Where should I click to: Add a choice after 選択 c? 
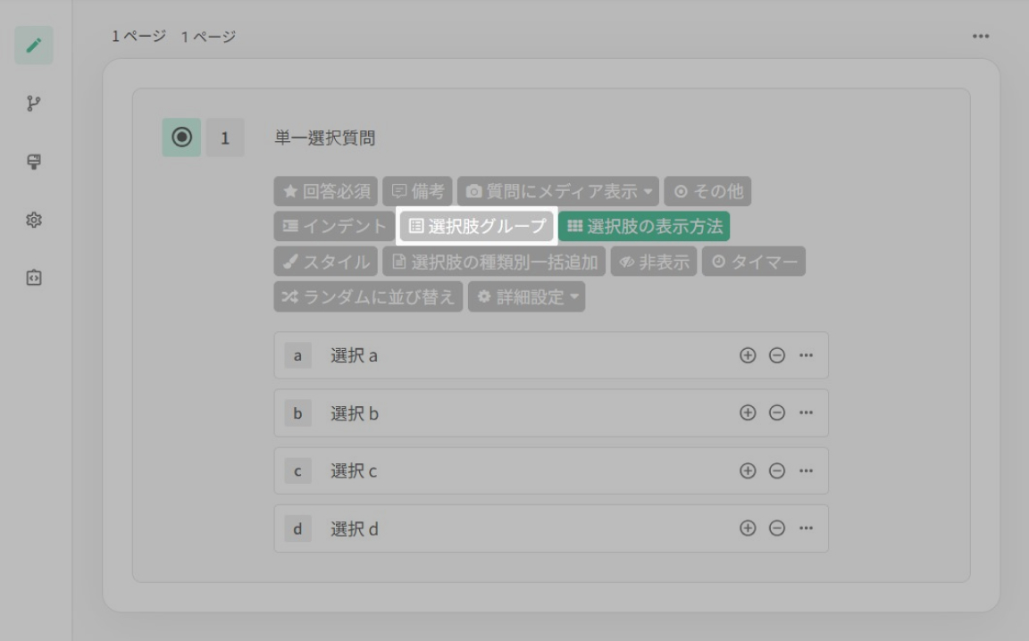(748, 470)
